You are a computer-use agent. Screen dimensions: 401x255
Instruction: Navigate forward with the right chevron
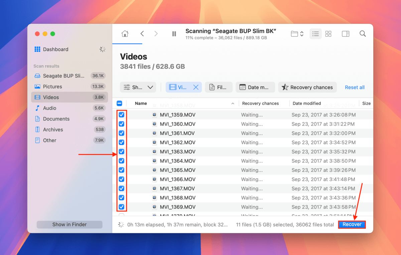[156, 34]
